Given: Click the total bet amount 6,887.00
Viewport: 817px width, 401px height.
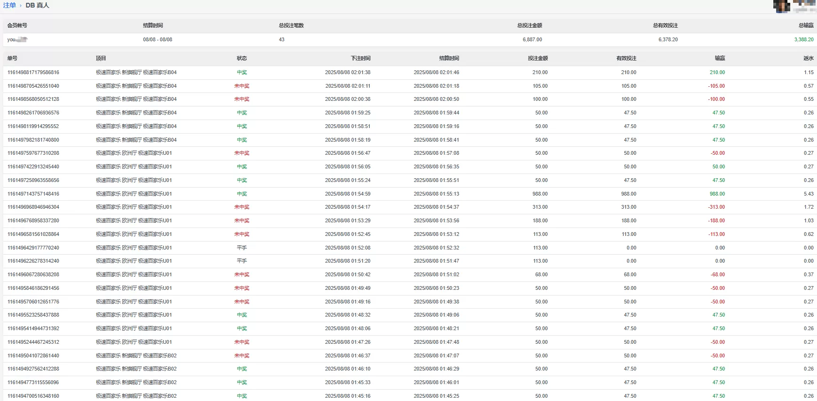Looking at the screenshot, I should [532, 39].
